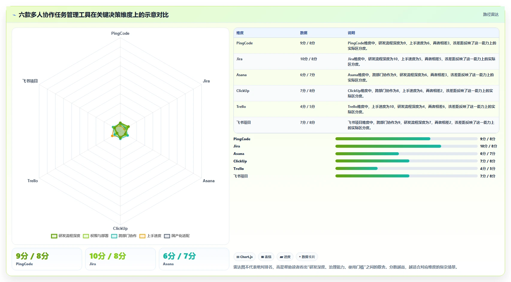Click the 飞书项目 label in the progress list
The width and height of the screenshot is (511, 282).
click(241, 176)
